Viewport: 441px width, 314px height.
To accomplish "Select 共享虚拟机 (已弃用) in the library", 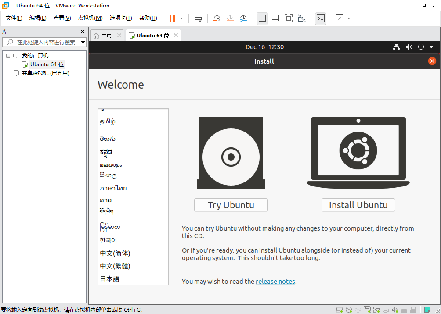I will click(46, 73).
